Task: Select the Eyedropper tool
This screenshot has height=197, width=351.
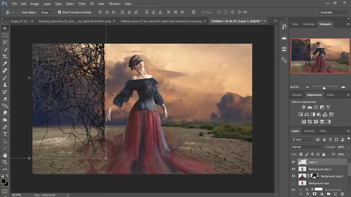Action: pos(5,63)
